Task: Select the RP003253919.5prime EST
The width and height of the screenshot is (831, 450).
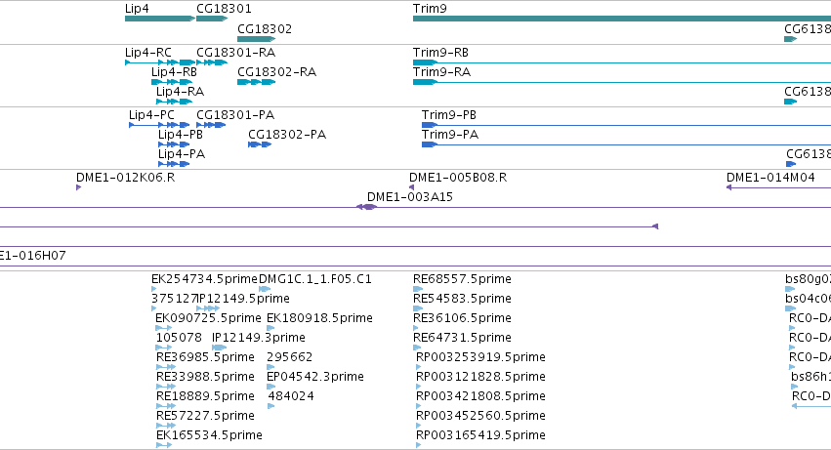Action: click(419, 367)
